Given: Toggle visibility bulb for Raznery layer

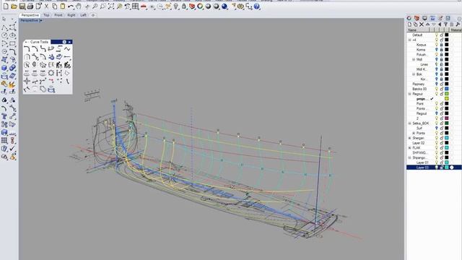Looking at the screenshot, I should point(437,84).
